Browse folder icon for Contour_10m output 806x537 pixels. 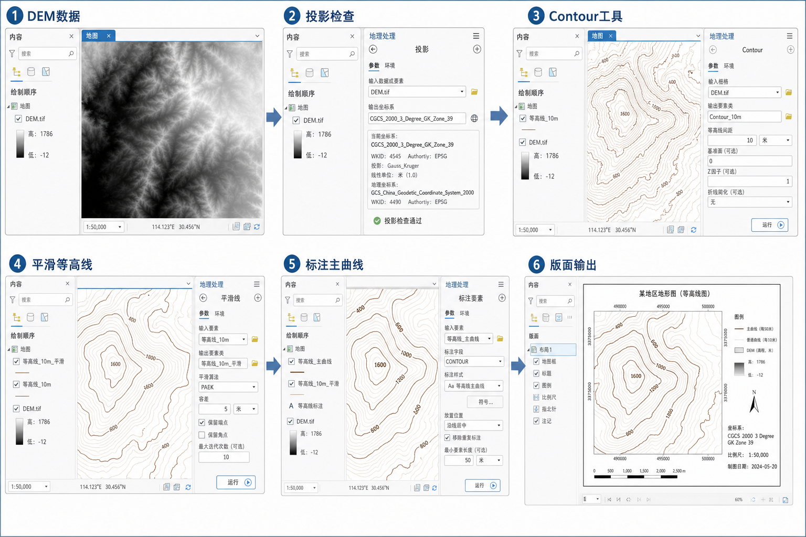pos(789,116)
